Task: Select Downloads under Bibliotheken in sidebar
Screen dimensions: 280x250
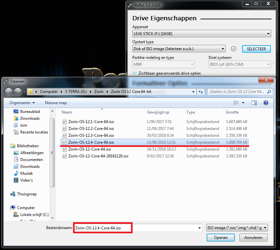Action: [30, 167]
